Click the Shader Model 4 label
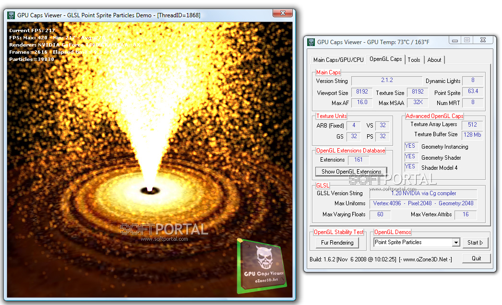The image size is (502, 305). pyautogui.click(x=439, y=168)
